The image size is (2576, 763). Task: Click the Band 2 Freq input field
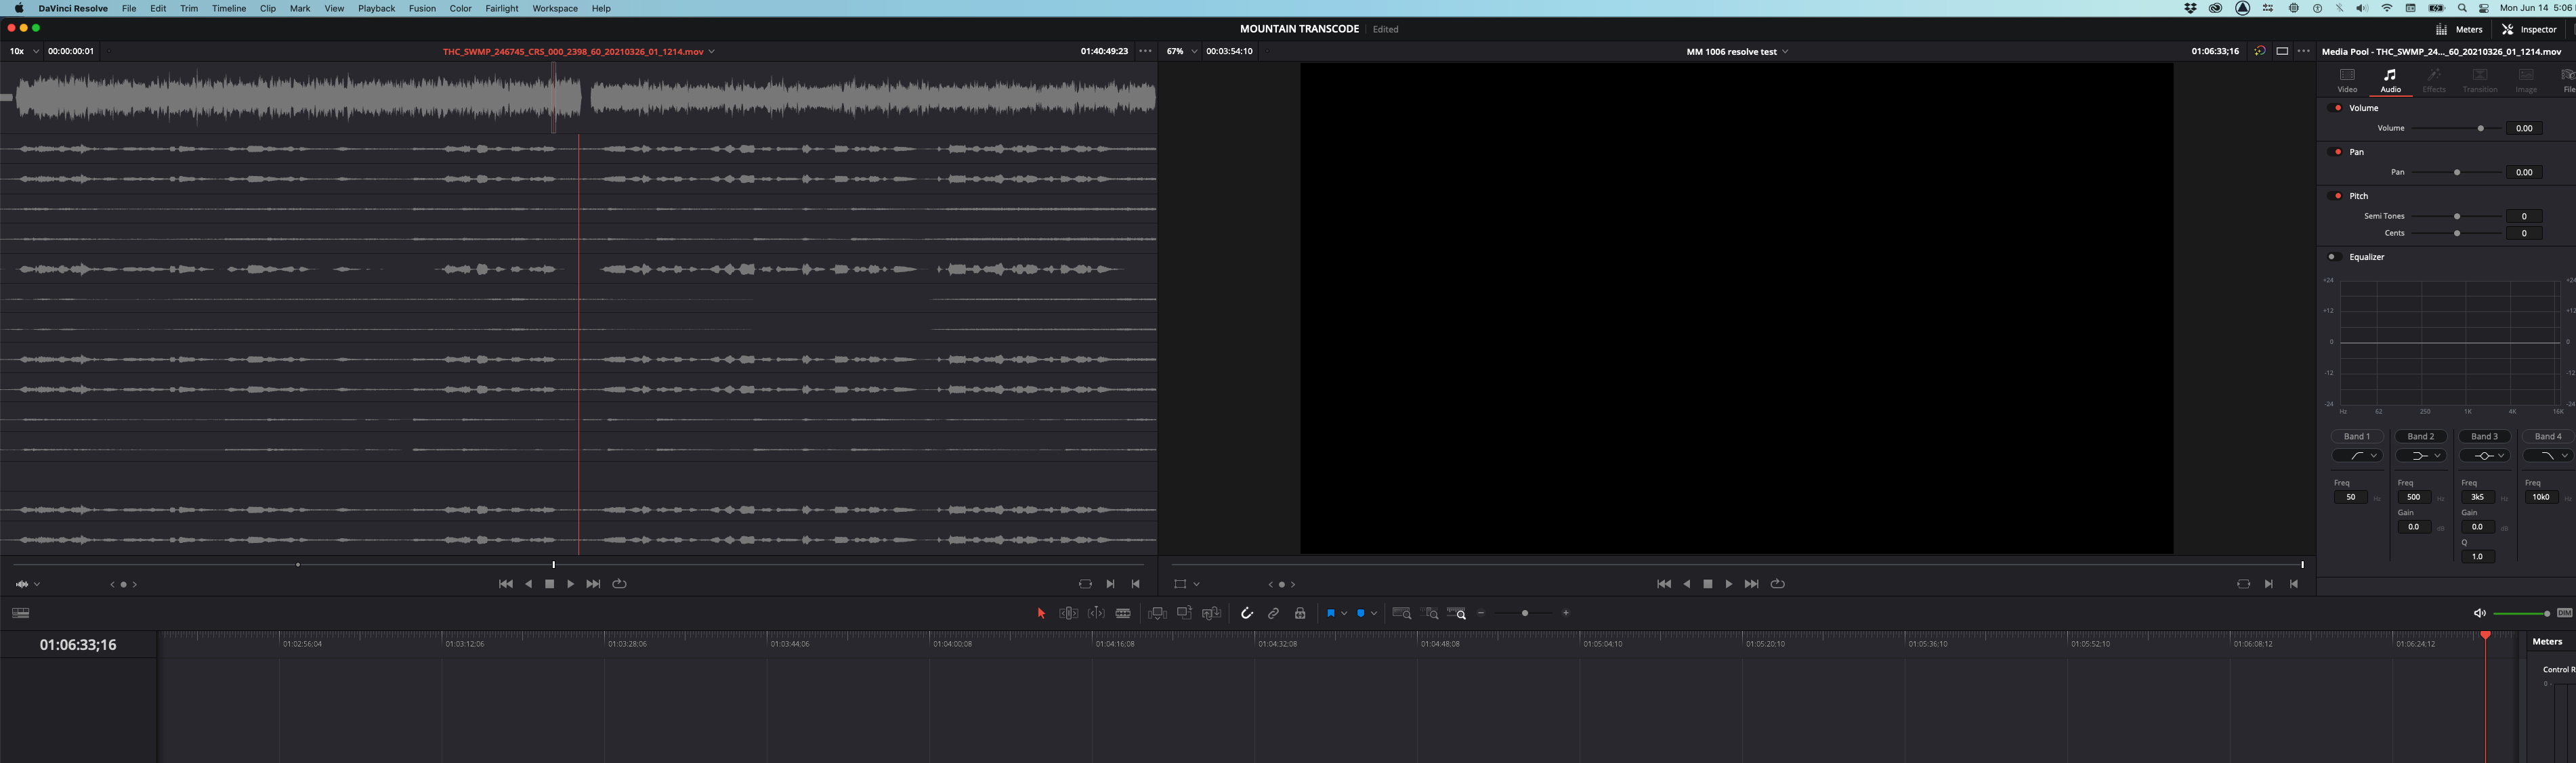2413,497
